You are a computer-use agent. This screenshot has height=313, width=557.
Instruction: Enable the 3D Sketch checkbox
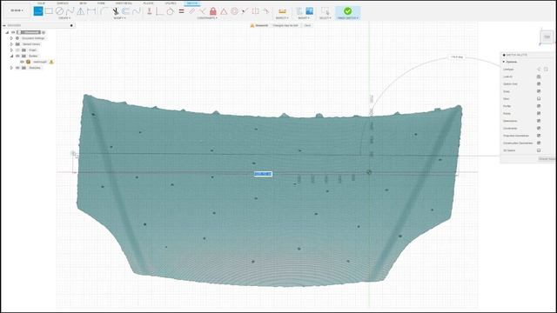pyautogui.click(x=539, y=150)
